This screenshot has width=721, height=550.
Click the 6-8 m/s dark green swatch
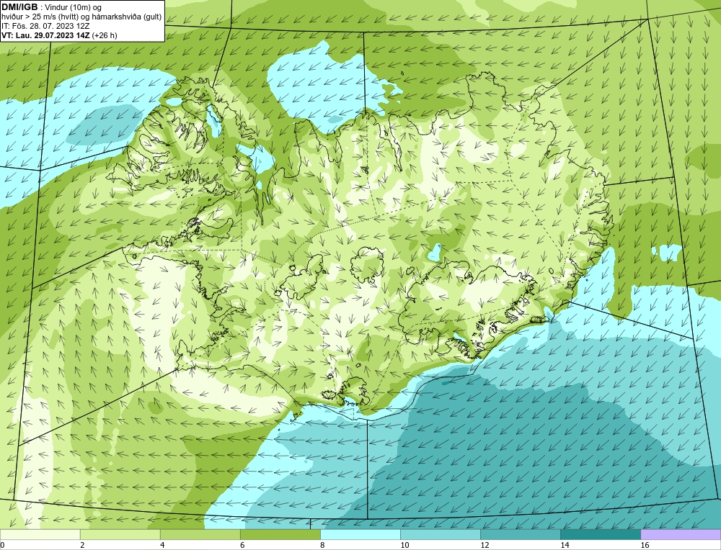point(280,534)
